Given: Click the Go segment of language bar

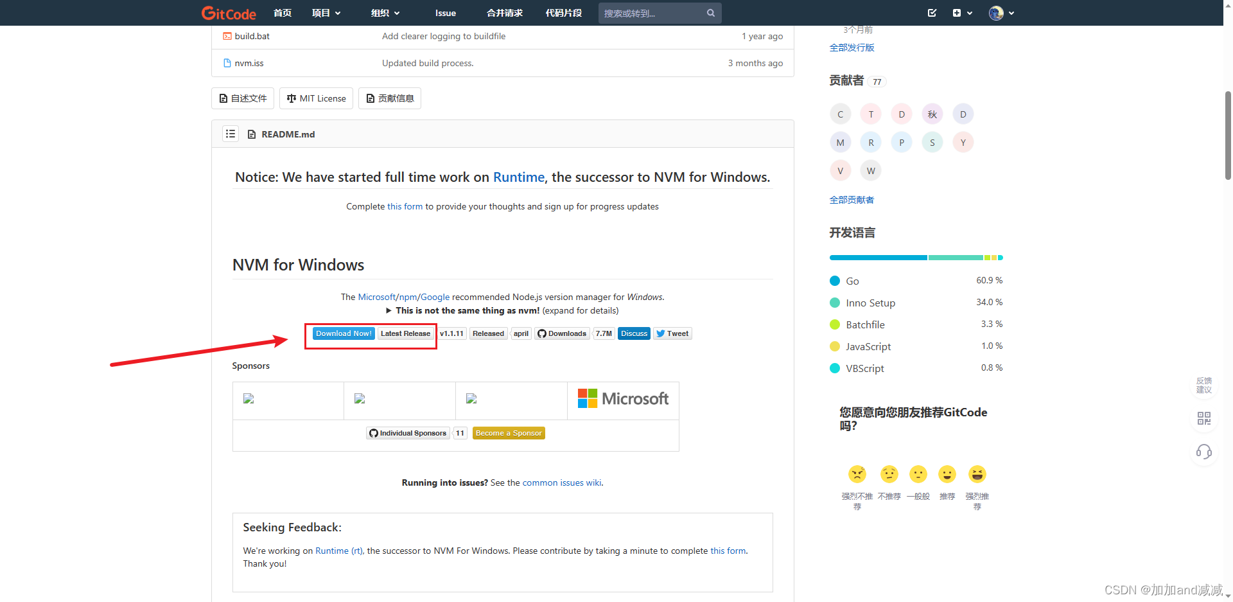Looking at the screenshot, I should click(878, 258).
